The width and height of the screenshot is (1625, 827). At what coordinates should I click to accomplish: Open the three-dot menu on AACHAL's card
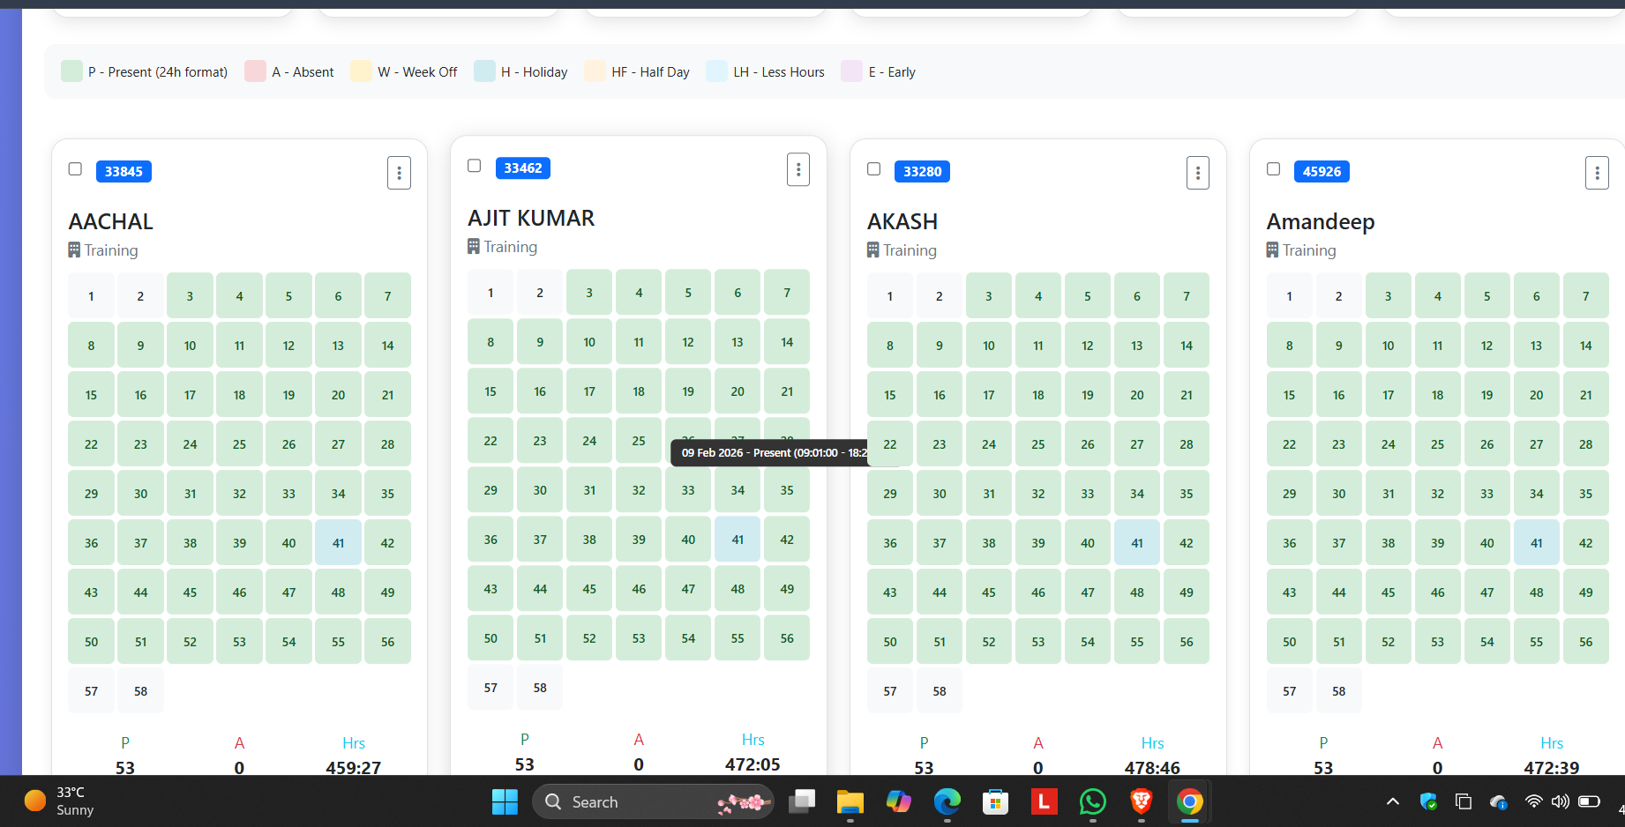[399, 173]
